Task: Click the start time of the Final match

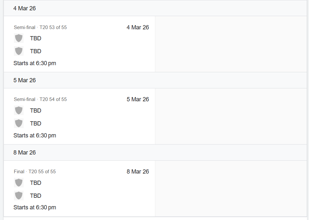Action: [35, 207]
